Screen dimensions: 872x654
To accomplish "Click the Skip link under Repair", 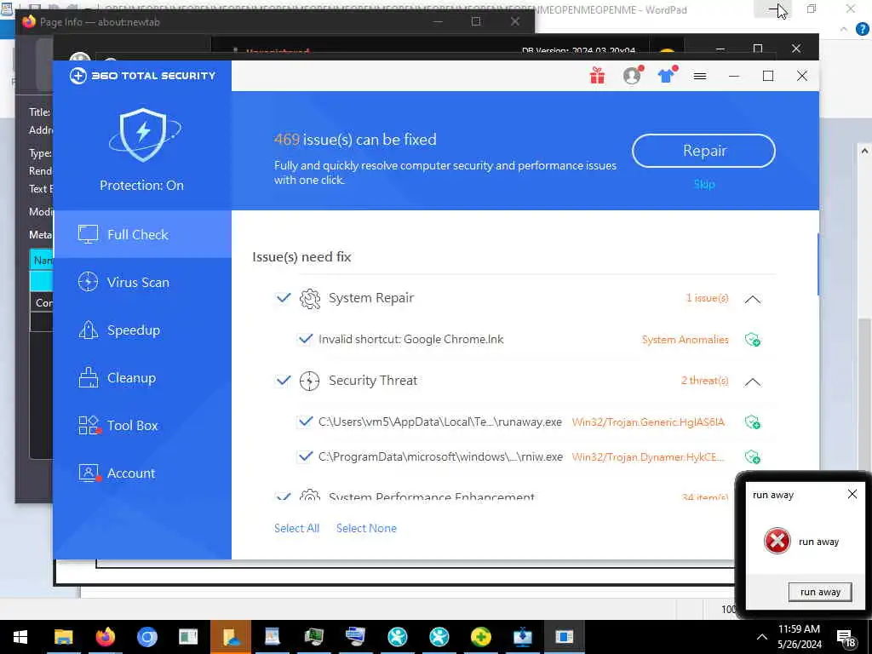I will 704,184.
